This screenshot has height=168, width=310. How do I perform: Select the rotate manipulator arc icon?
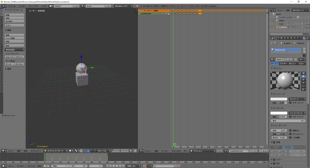[x=91, y=151]
